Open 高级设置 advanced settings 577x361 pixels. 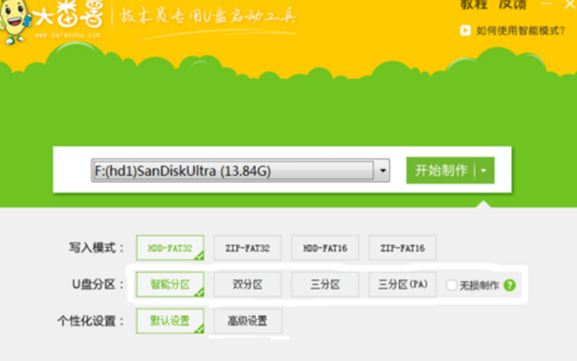tap(247, 321)
